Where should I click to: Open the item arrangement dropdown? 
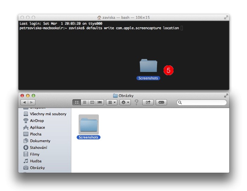tap(112, 102)
